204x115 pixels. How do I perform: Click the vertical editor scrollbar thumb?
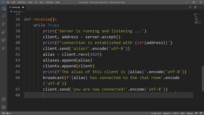(x=203, y=79)
